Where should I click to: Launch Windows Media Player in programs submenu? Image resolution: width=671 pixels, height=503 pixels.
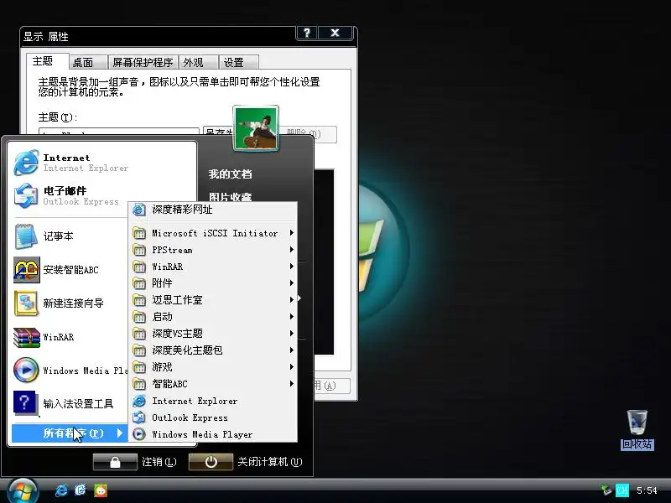coord(213,434)
